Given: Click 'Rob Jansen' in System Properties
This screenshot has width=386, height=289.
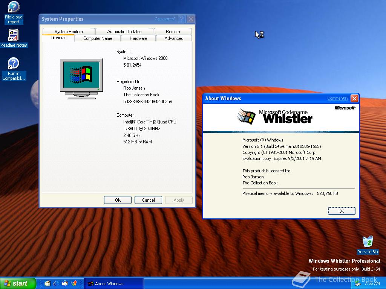Looking at the screenshot, I should point(134,88).
